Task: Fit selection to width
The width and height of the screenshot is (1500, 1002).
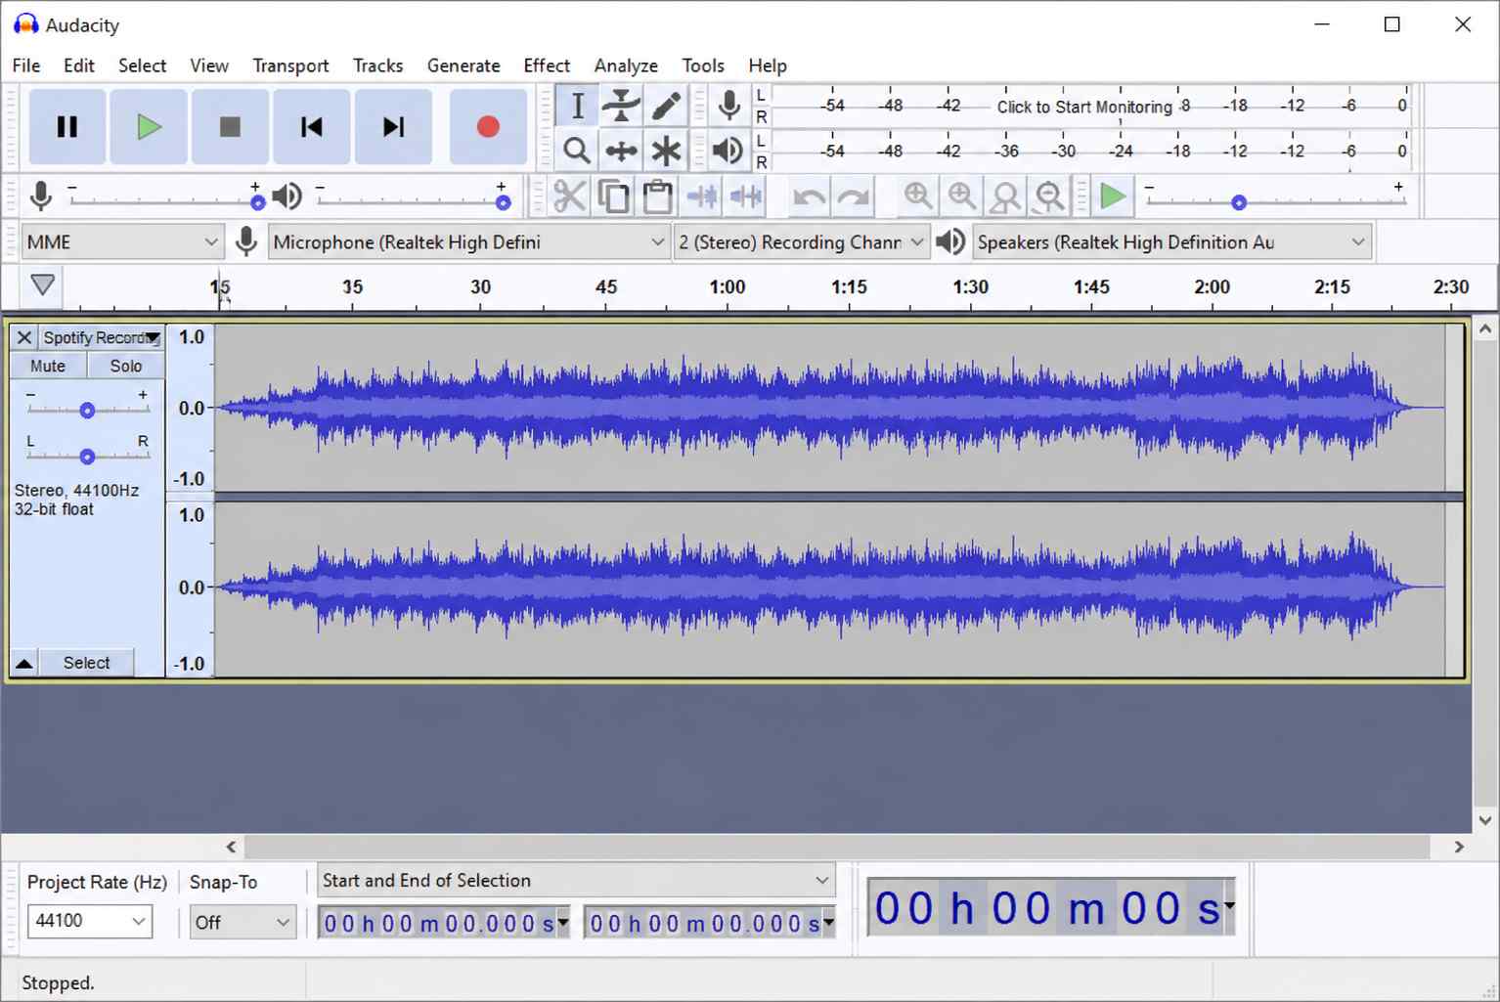Action: 1005,196
